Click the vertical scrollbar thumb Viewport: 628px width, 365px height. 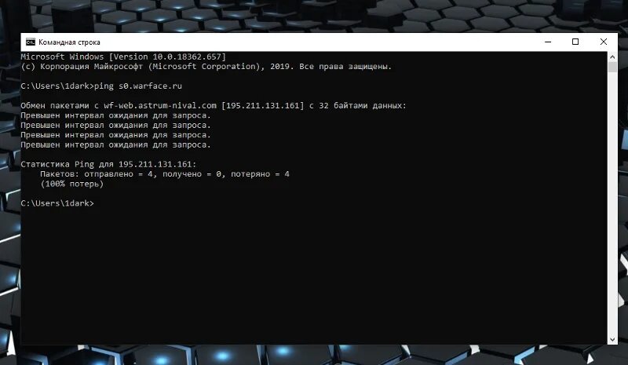pos(612,67)
